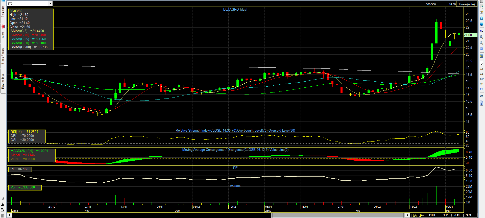Viewport: 485px width, 218px height.
Task: Click the Signal =0.7146 legend line
Action: tap(22, 155)
